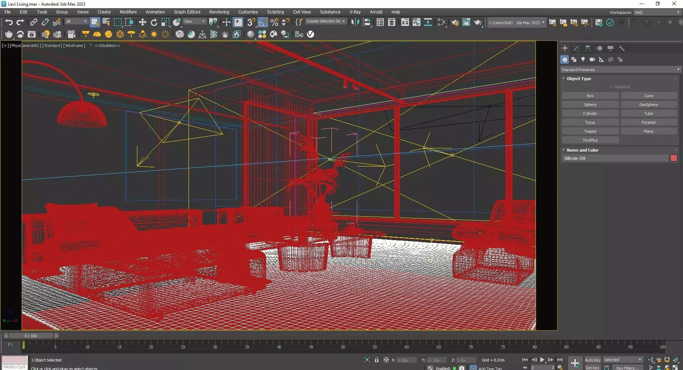This screenshot has height=370, width=683.
Task: Choose the Select Object tool
Action: 95,22
